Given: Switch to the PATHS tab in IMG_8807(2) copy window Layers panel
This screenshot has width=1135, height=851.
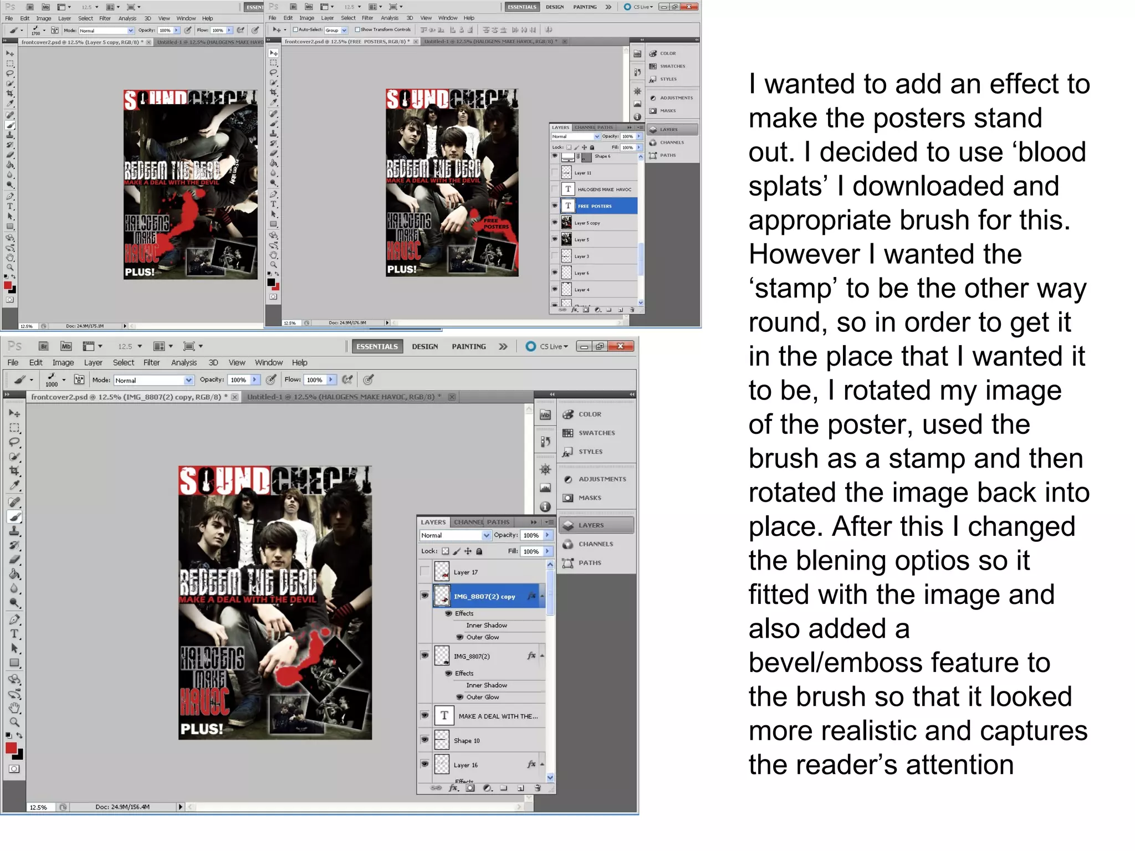Looking at the screenshot, I should (x=498, y=522).
